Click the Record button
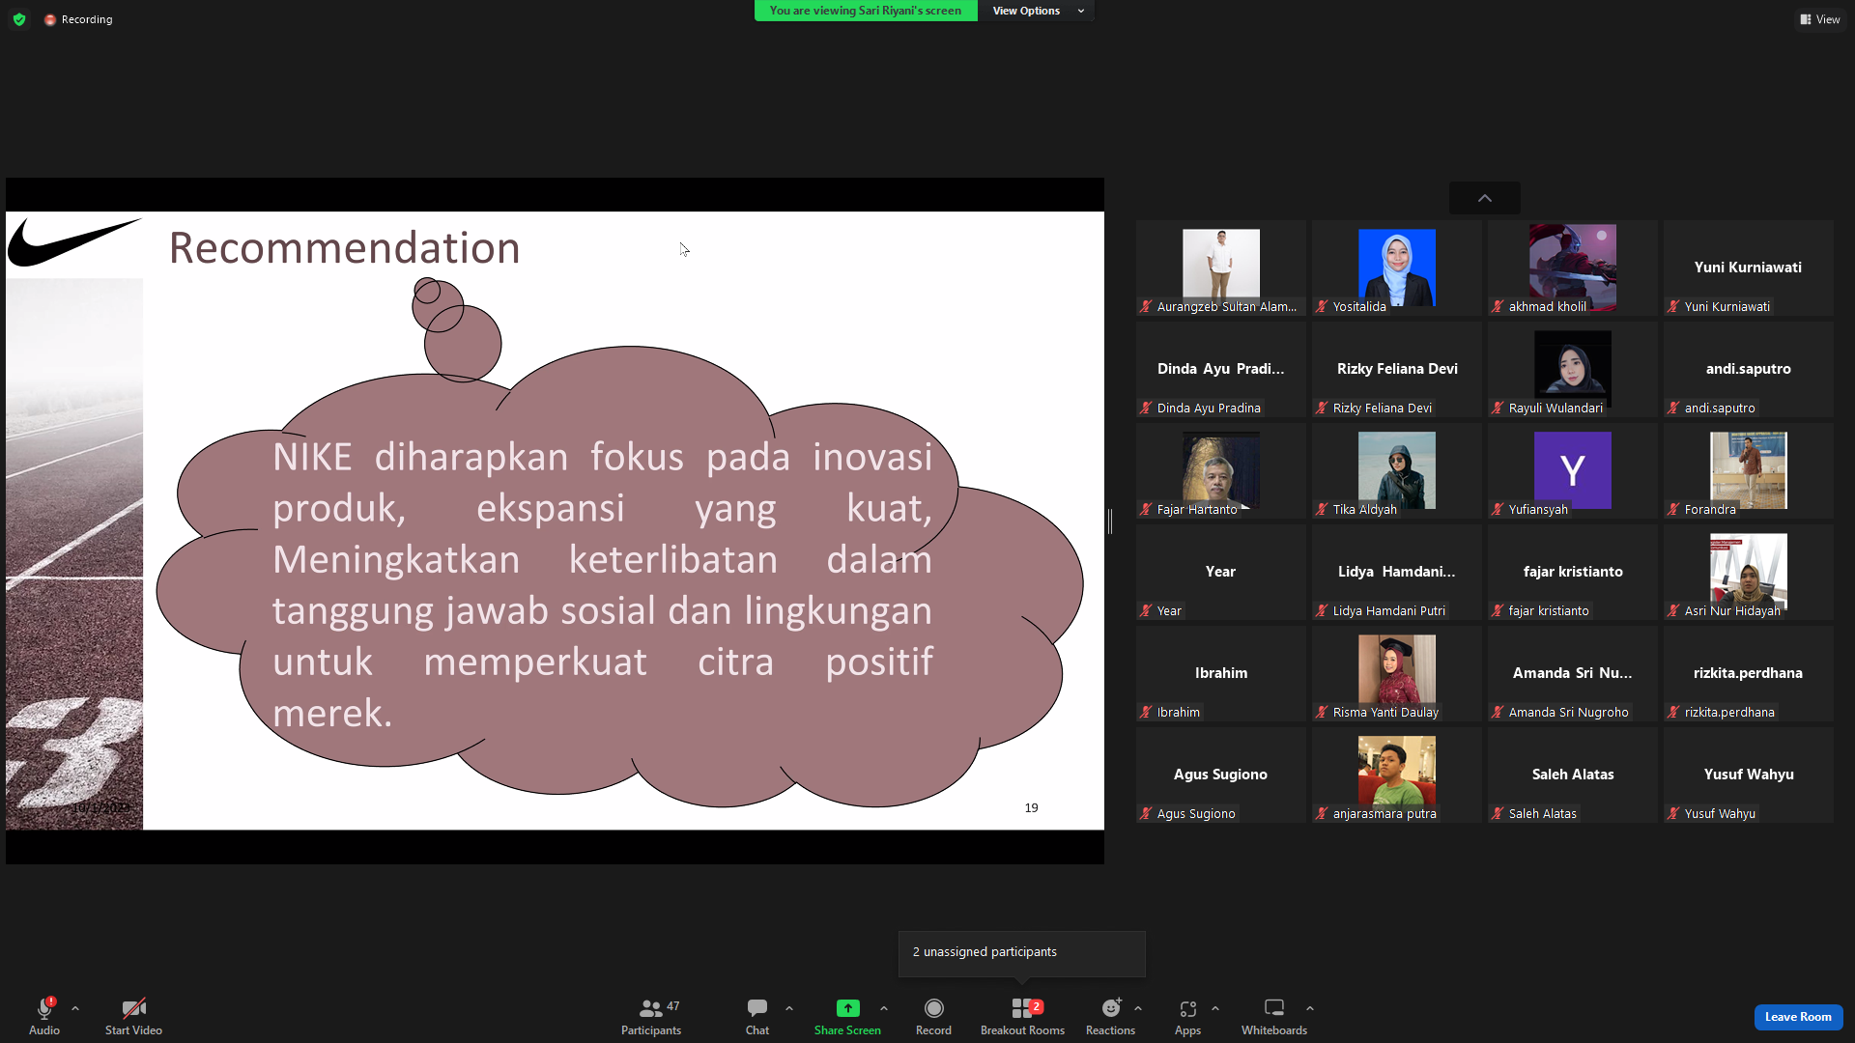This screenshot has width=1855, height=1043. click(x=933, y=1016)
